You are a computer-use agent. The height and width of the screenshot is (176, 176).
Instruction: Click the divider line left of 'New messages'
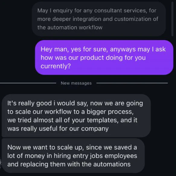click(28, 83)
